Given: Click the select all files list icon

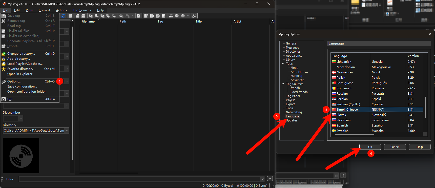Looking at the screenshot, I should click(70, 16).
